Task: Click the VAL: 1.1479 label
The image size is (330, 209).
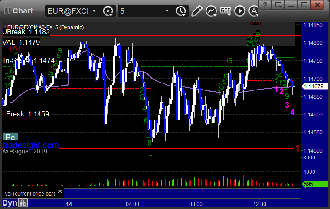Action: (x=21, y=43)
